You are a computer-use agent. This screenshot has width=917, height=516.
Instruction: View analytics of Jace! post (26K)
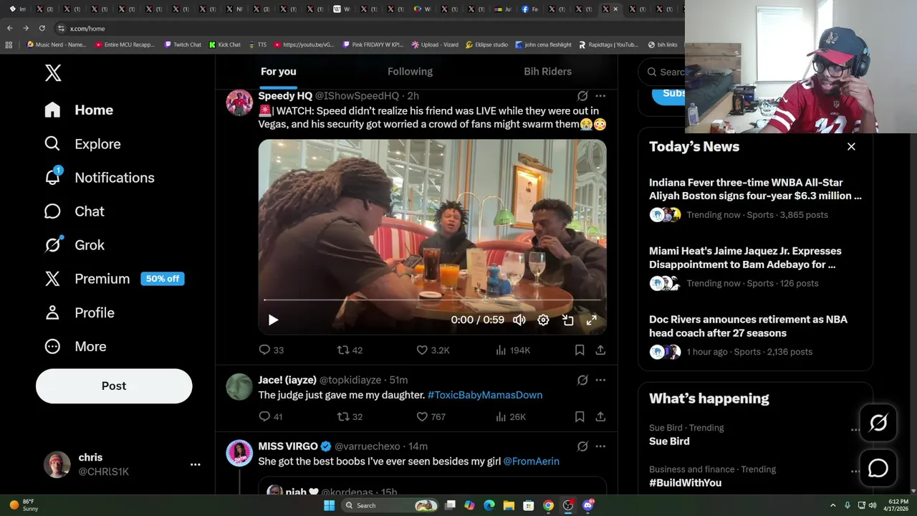click(511, 416)
